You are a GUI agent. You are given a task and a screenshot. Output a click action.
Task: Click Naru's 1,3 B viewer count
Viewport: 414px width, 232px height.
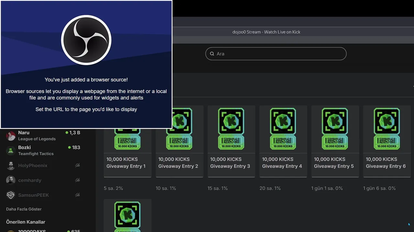coord(73,132)
